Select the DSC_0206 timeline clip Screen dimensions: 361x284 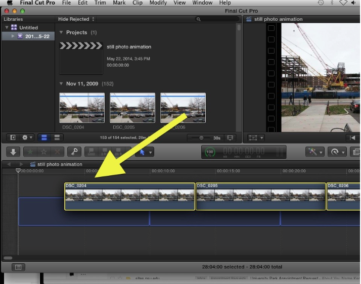click(343, 197)
